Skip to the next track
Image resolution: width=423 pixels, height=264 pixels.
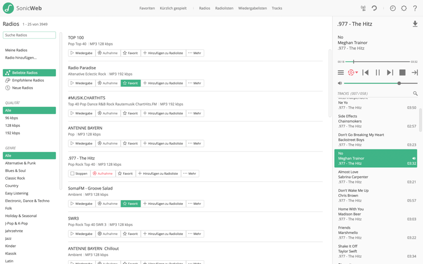pos(390,72)
